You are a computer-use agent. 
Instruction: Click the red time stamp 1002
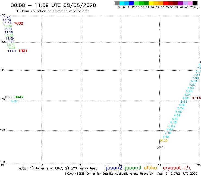click(x=18, y=23)
